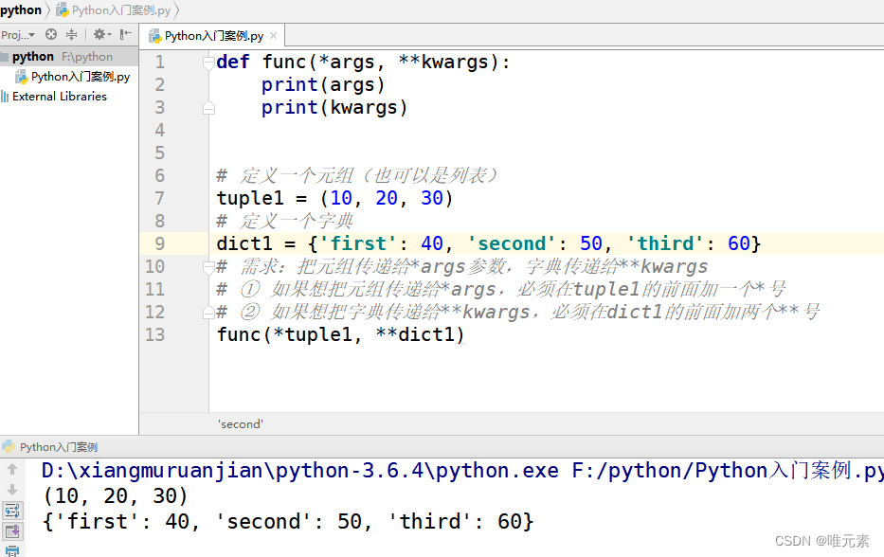The width and height of the screenshot is (884, 557).
Task: Toggle Soft-Wrap icon in console sidebar
Action: 12,511
